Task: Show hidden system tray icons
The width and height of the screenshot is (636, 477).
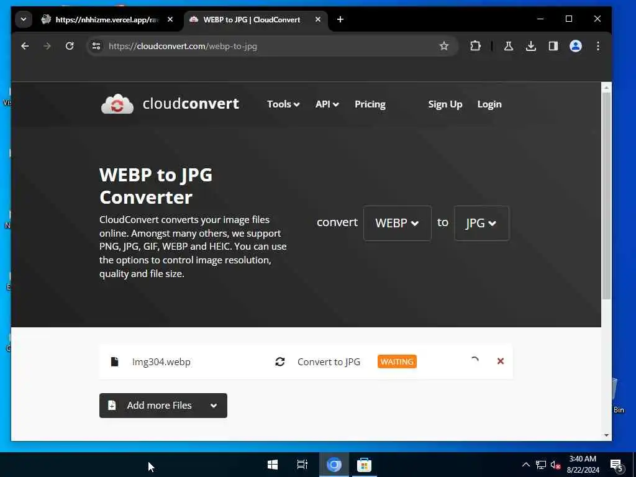Action: (x=525, y=465)
